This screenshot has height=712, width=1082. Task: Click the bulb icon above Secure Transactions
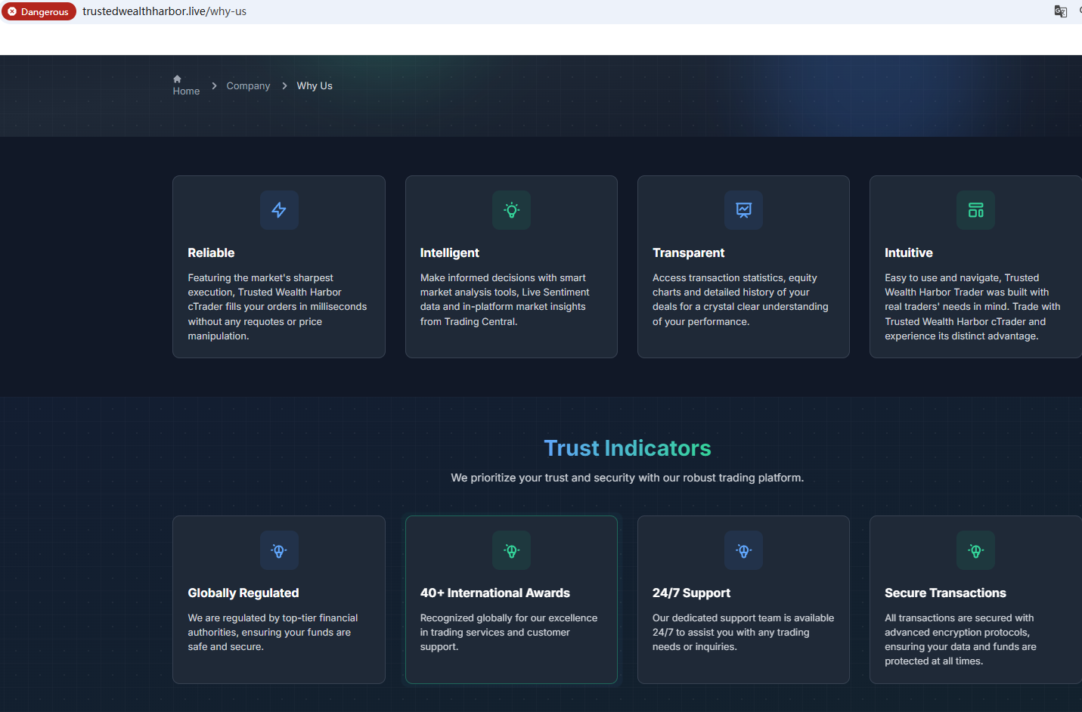pyautogui.click(x=975, y=550)
